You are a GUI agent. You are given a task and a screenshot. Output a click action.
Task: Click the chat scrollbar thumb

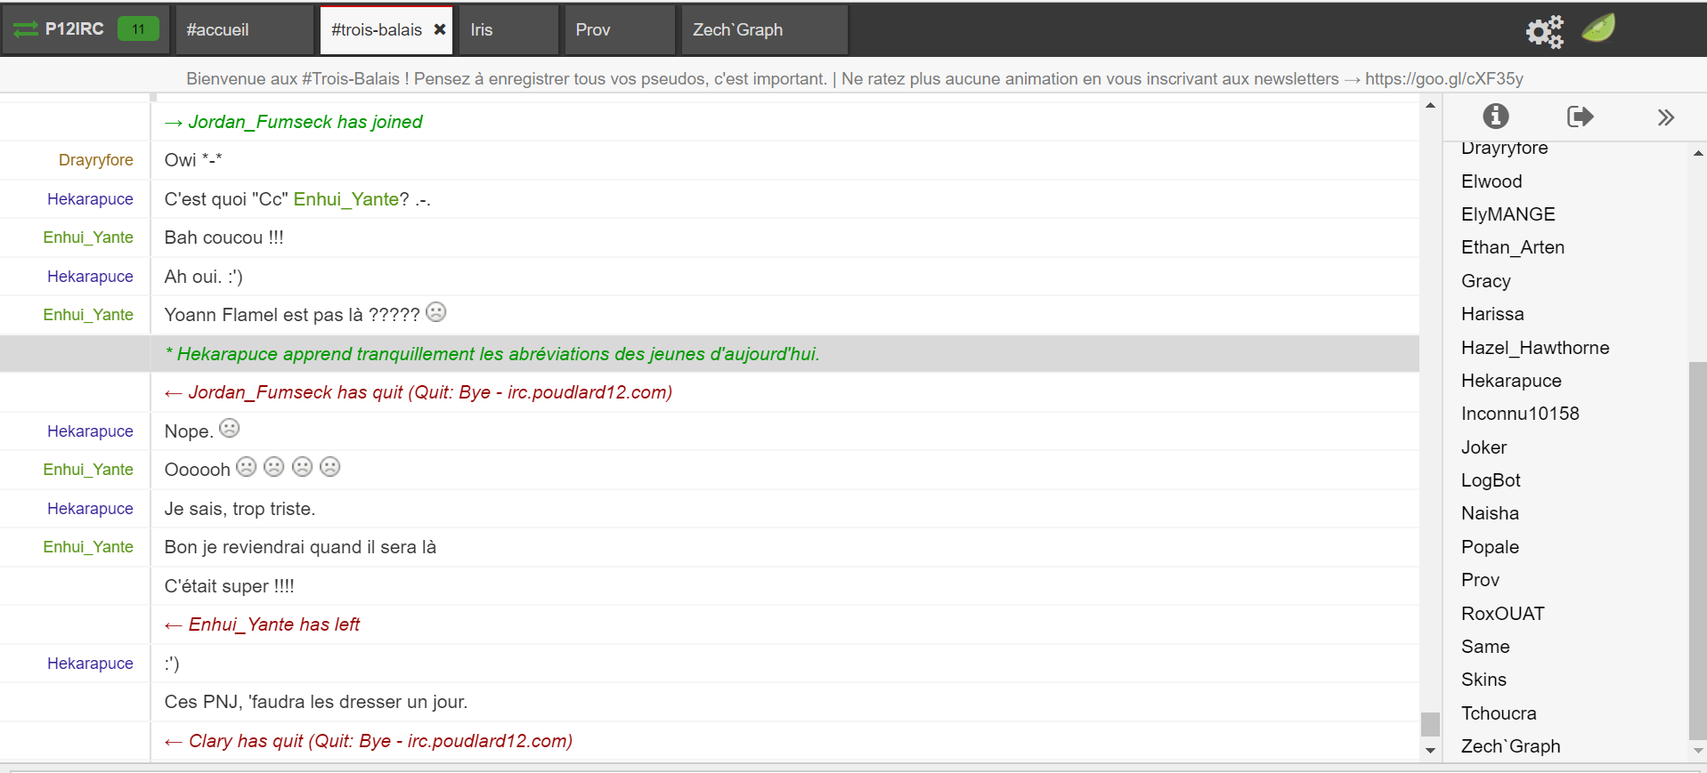coord(1430,724)
